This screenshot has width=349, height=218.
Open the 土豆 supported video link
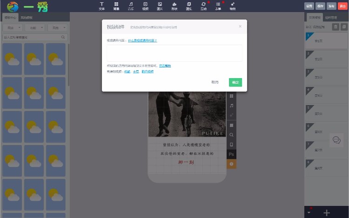[136, 72]
